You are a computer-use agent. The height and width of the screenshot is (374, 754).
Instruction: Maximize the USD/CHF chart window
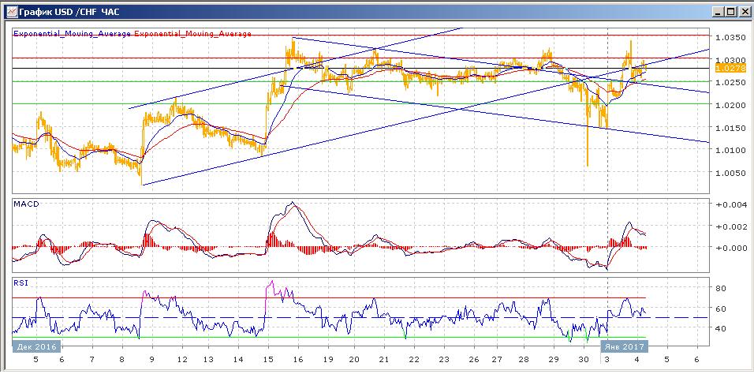coord(730,11)
